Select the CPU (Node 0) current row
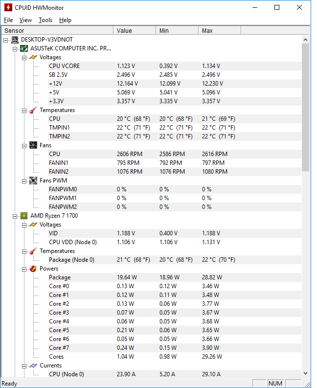 175,374
